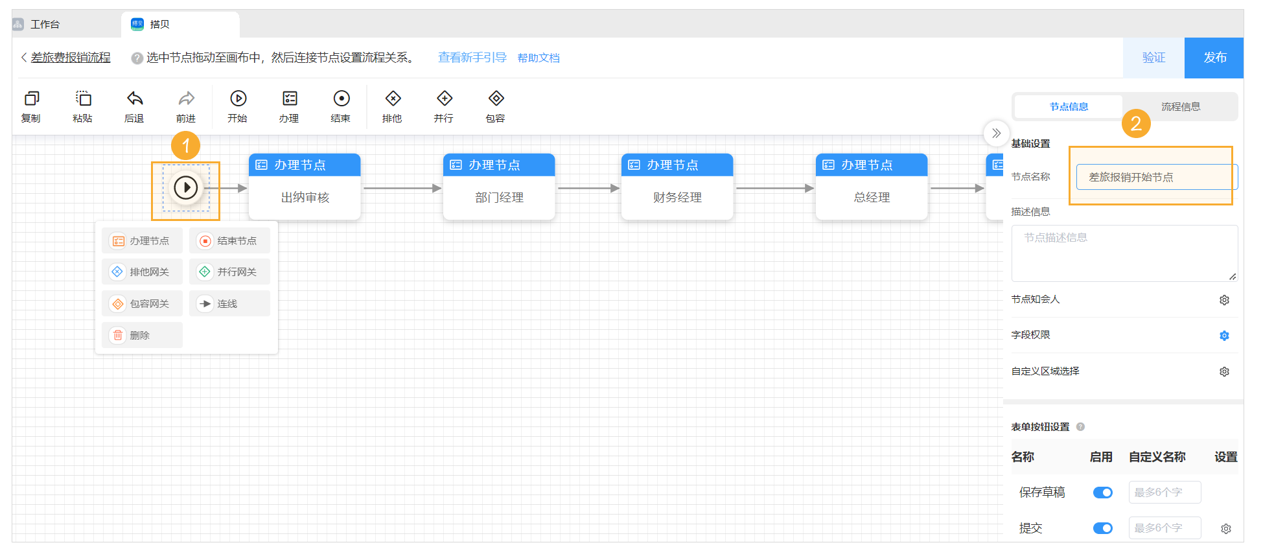The width and height of the screenshot is (1263, 558).
Task: Select the 出纳审核 node
Action: (305, 187)
